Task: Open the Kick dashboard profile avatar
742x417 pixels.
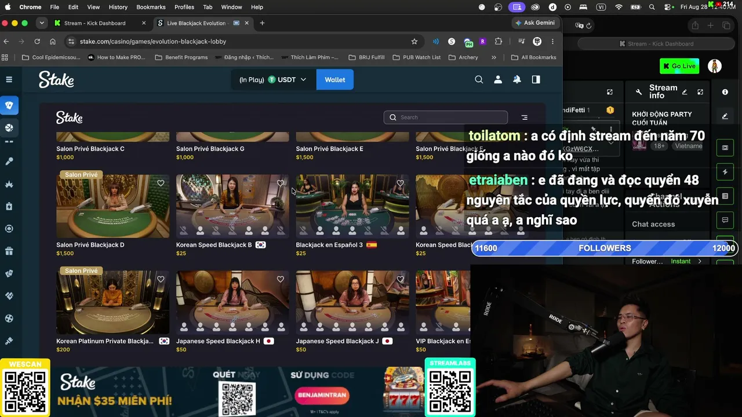Action: (715, 66)
